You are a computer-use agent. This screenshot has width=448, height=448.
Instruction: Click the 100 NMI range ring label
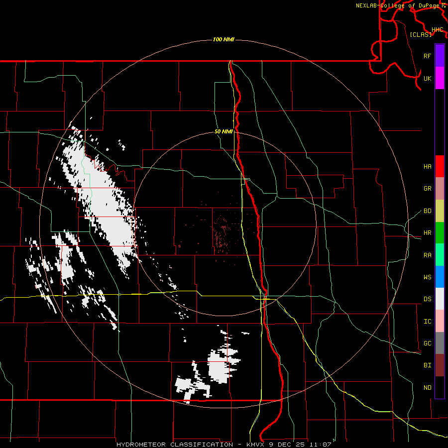[x=224, y=39]
